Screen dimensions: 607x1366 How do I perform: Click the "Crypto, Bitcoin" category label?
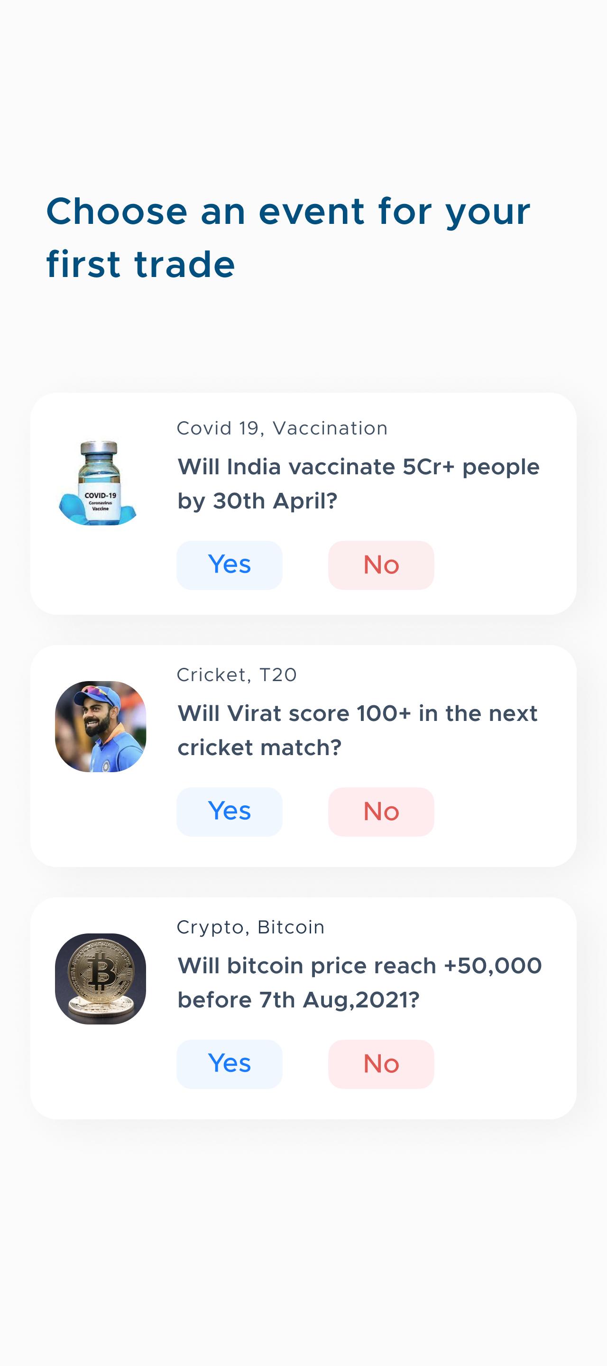pyautogui.click(x=250, y=927)
